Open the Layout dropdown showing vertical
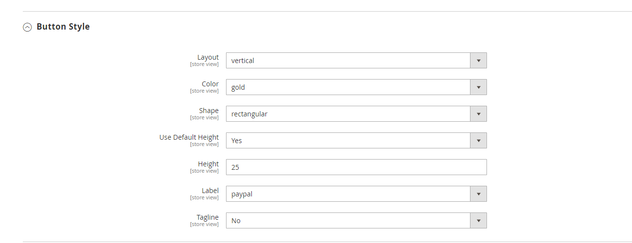Screen dimensions: 632x243 (x=348, y=61)
